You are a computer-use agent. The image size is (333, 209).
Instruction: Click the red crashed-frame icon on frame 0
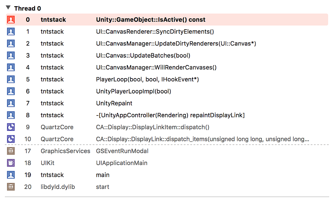[11, 20]
